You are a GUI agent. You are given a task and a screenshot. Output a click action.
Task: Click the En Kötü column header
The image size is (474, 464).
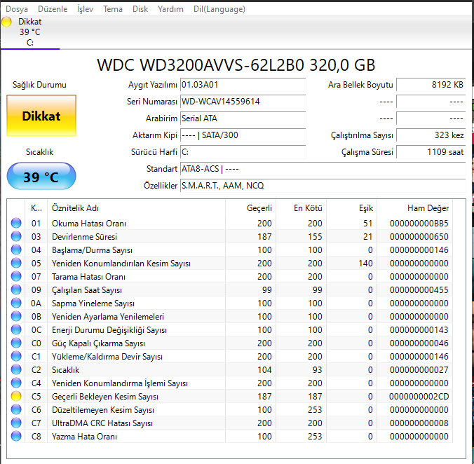[x=301, y=208]
